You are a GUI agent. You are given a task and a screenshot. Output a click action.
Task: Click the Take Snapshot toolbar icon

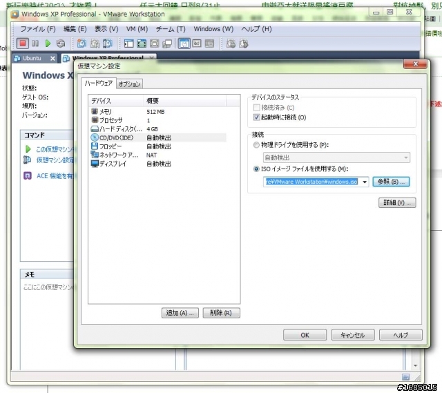[x=81, y=44]
